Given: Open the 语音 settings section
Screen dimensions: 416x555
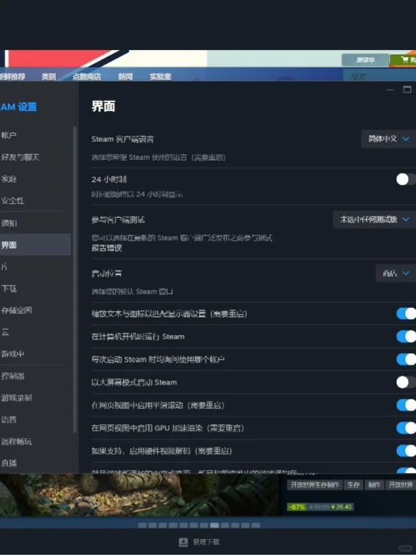Looking at the screenshot, I should [9, 420].
